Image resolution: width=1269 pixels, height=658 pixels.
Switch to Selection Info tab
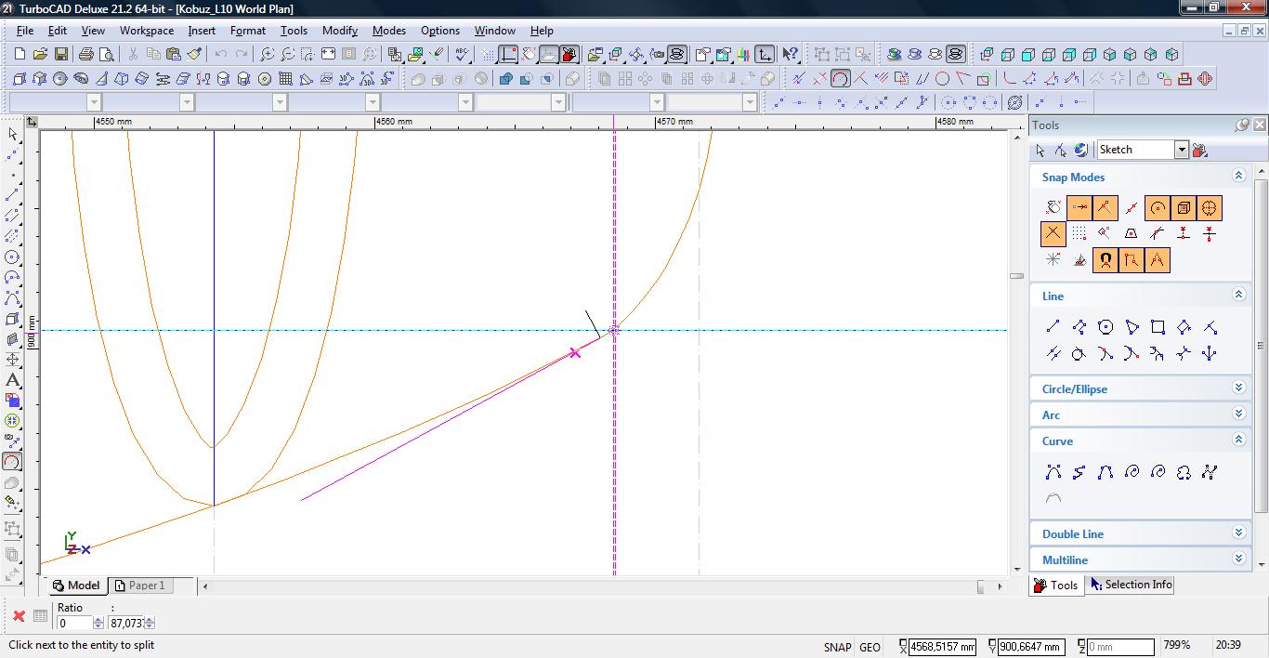1131,585
